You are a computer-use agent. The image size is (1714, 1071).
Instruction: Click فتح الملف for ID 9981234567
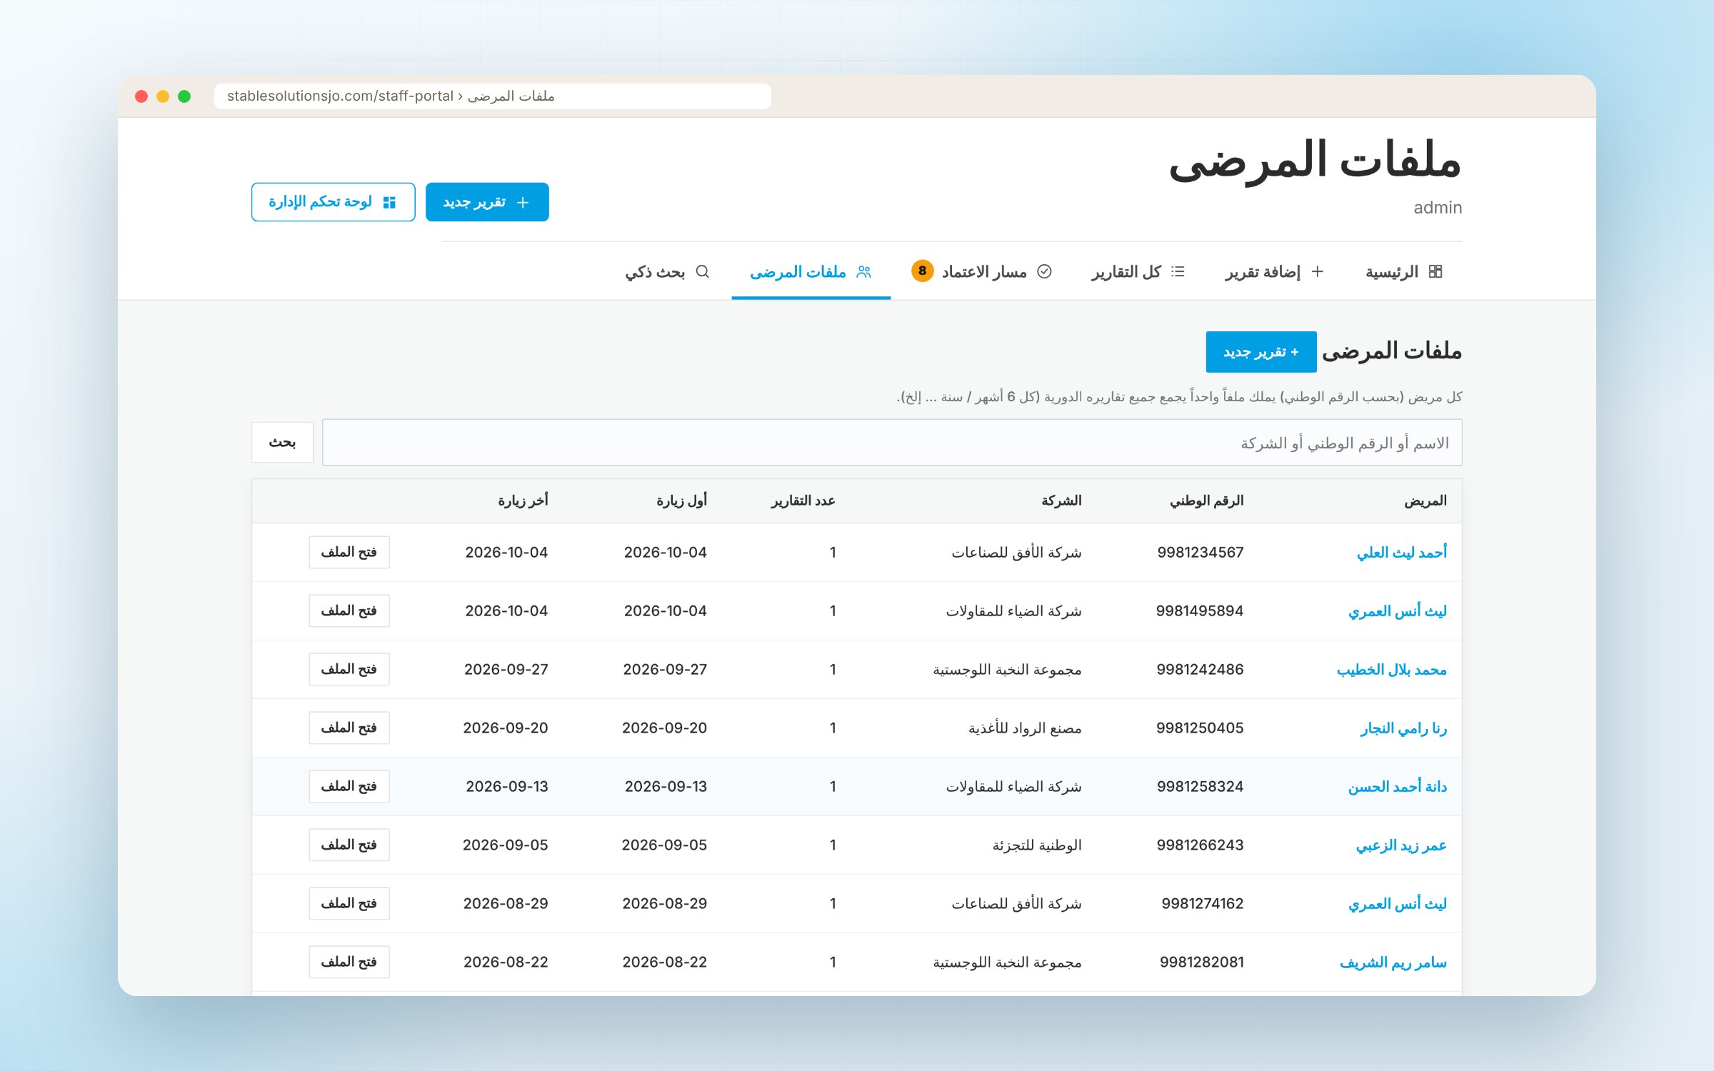[349, 553]
